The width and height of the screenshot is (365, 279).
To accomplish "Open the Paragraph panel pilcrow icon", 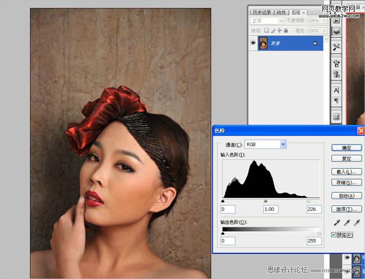I will coord(337,101).
